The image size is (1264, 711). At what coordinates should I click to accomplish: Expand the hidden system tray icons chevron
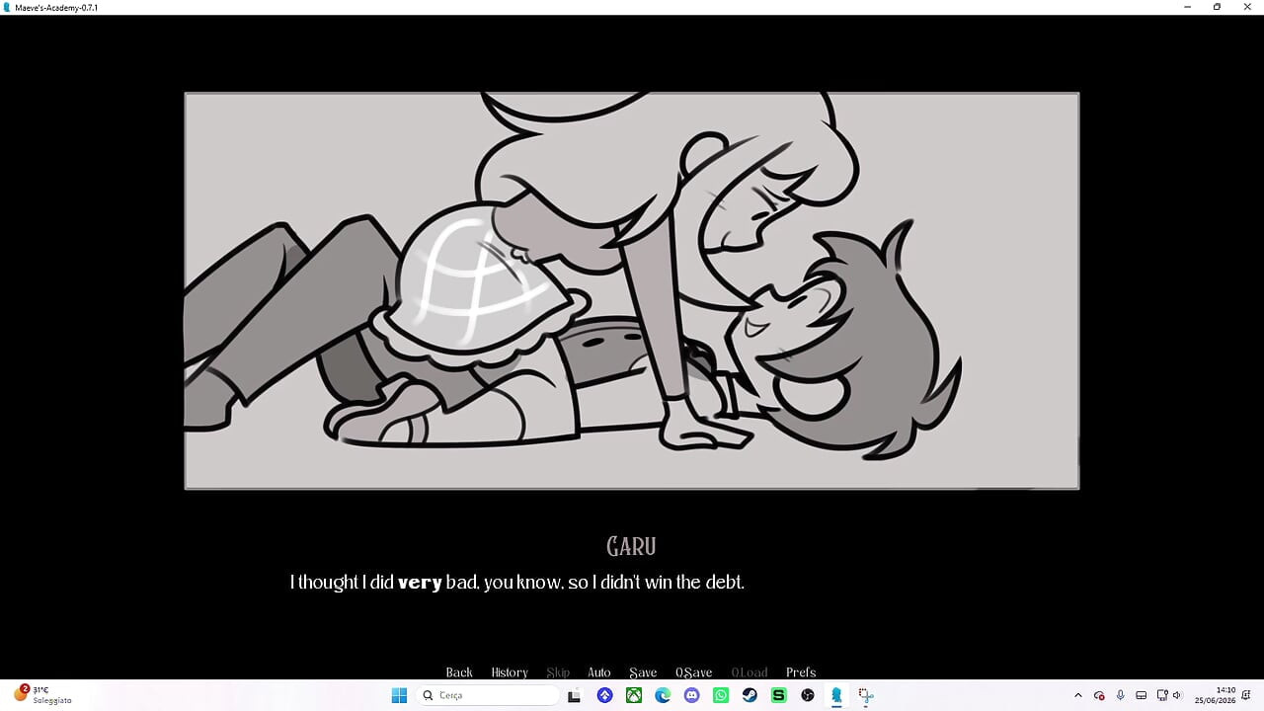click(1078, 695)
